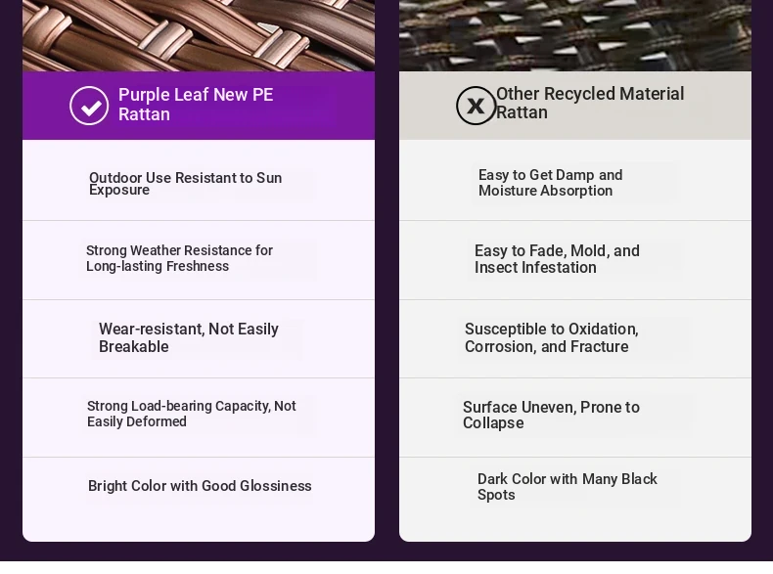Click 'Wear-resistant, Not Easily Breakable' text
Viewport: 773px width, 574px height.
(189, 337)
